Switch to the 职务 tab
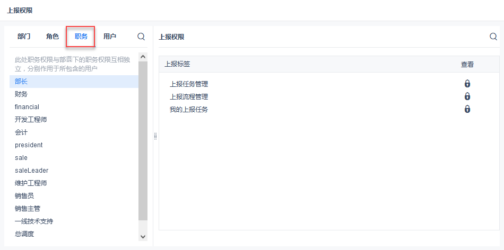The image size is (504, 250). point(81,36)
